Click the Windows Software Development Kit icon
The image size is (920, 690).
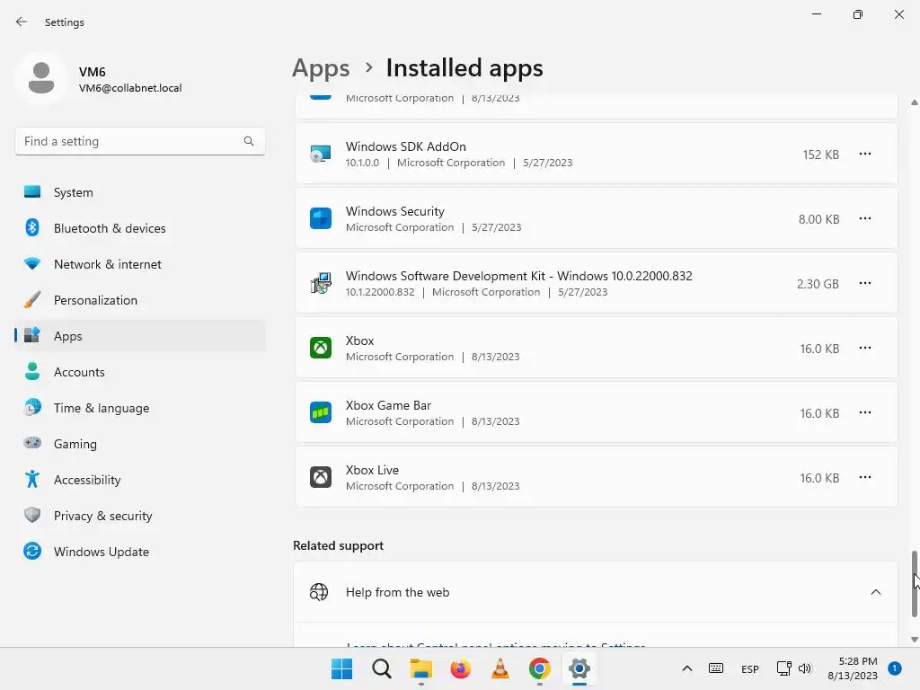point(321,283)
